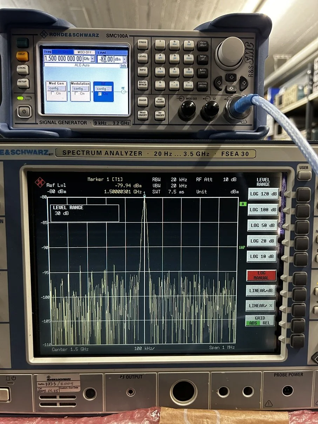The image size is (318, 424).
Task: Click the orange HELP key
Action: (23, 56)
